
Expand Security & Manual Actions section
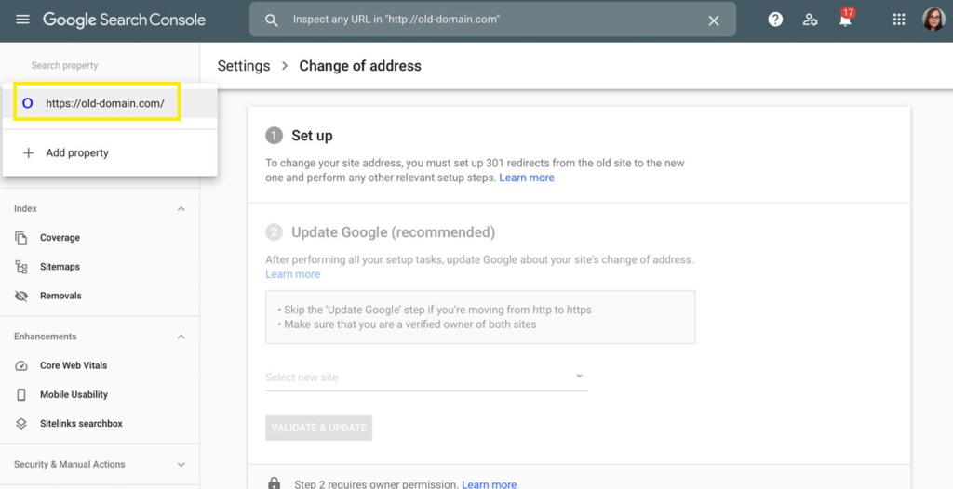pyautogui.click(x=181, y=464)
